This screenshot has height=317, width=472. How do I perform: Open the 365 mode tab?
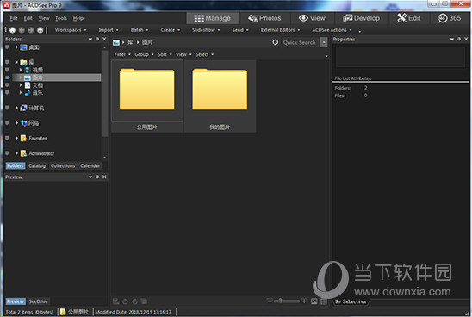click(x=450, y=18)
